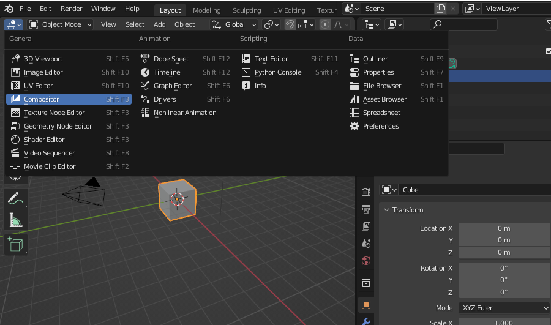Choose Nonlinear Animation editor
The width and height of the screenshot is (551, 325).
click(185, 113)
